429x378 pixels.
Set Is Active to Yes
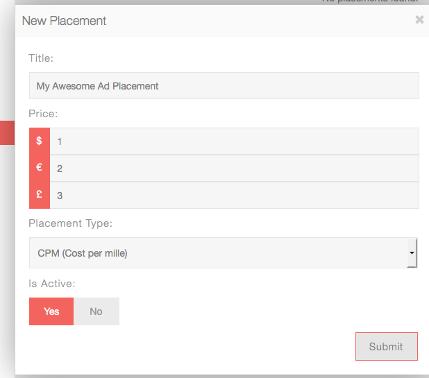[x=51, y=311]
